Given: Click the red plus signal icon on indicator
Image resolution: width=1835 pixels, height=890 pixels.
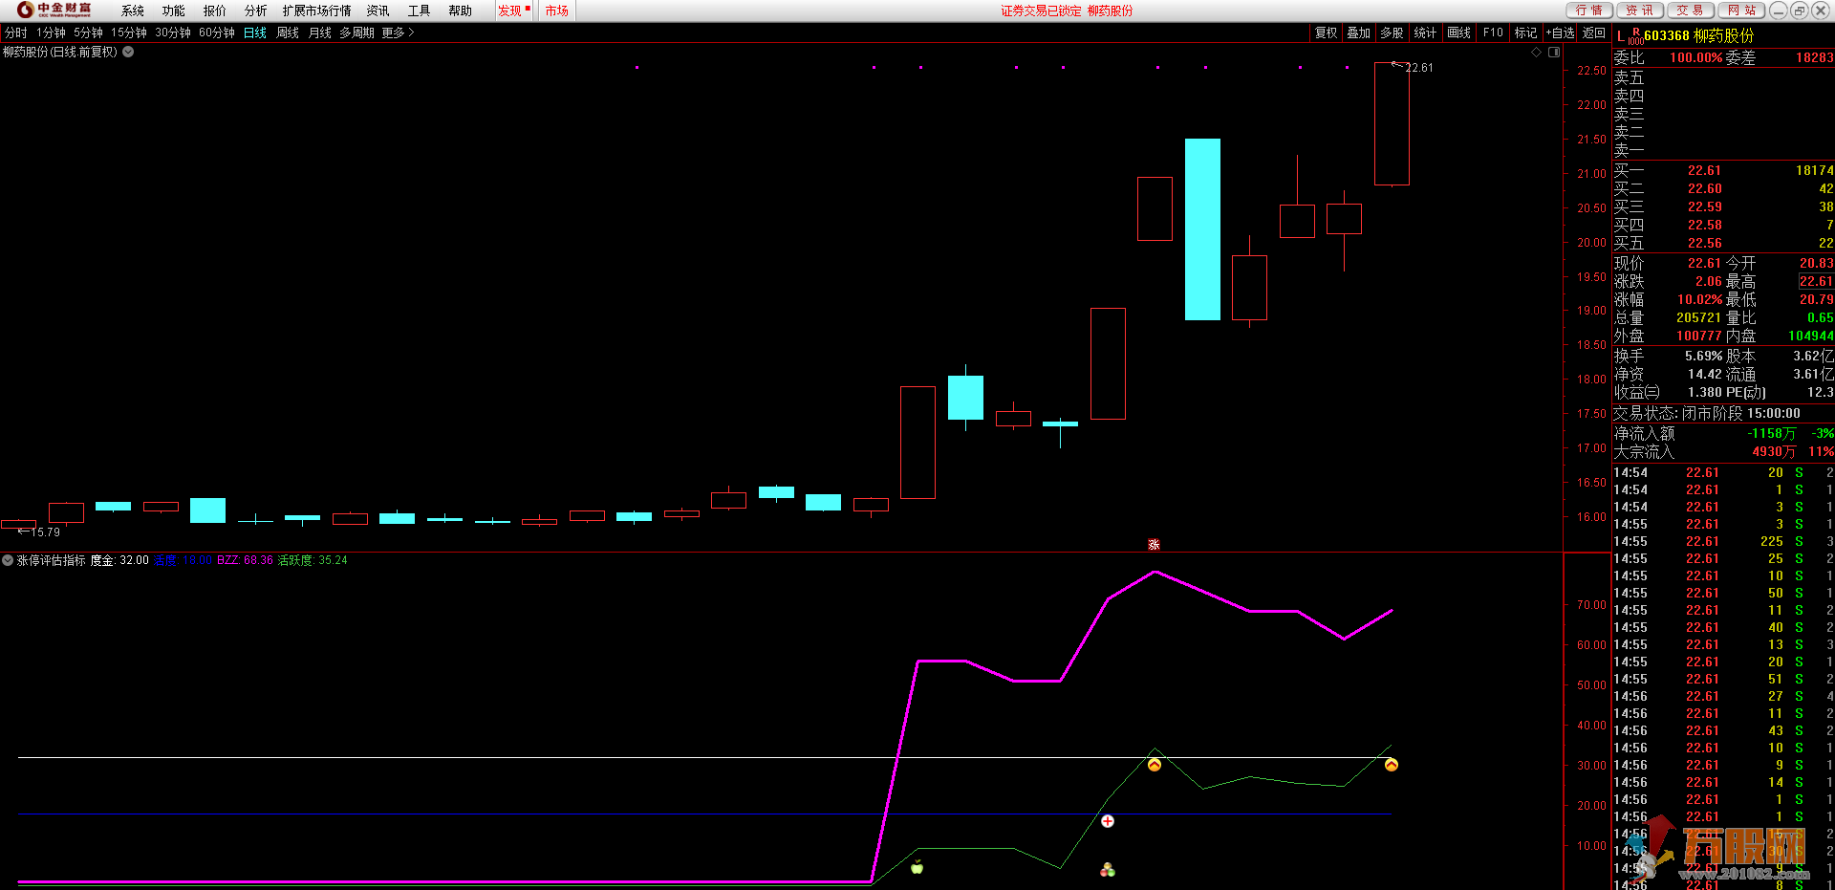Looking at the screenshot, I should (1108, 821).
